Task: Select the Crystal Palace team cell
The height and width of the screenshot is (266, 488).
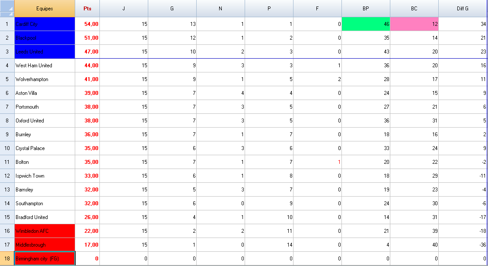Action: tap(45, 148)
